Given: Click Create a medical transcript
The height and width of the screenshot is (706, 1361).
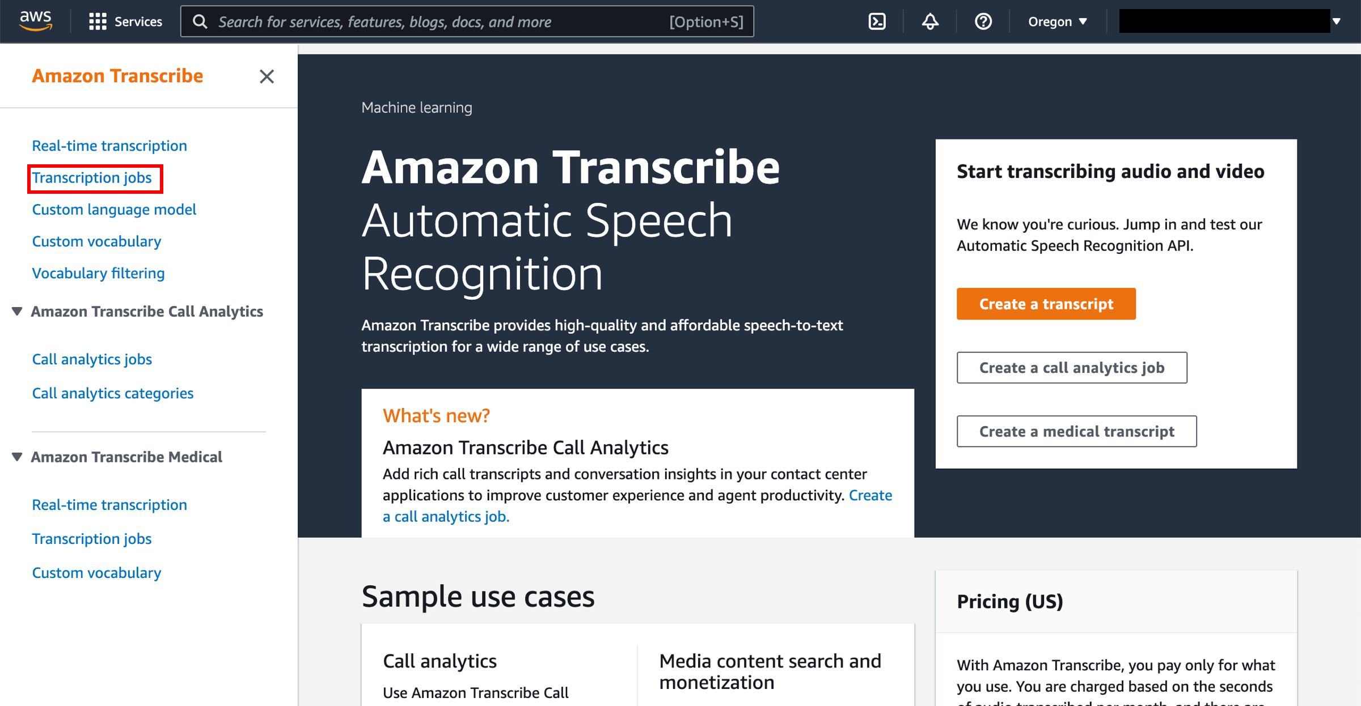Looking at the screenshot, I should click(1076, 431).
